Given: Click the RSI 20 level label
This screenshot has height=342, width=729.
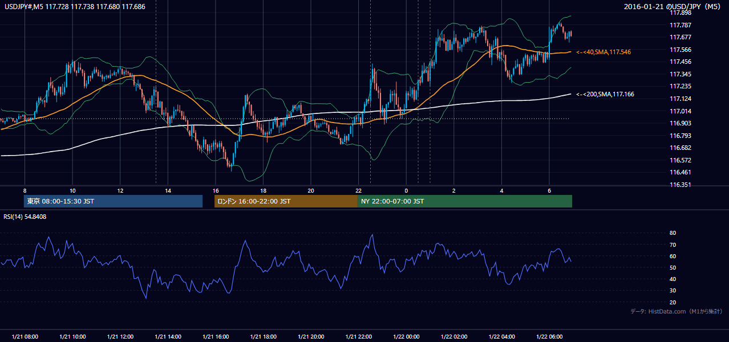Looking at the screenshot, I should pyautogui.click(x=673, y=302).
